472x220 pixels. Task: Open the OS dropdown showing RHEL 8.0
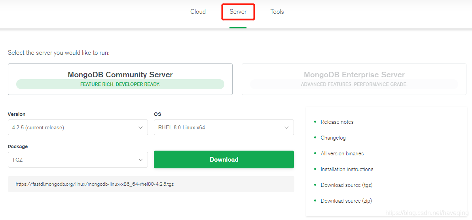[x=224, y=127]
